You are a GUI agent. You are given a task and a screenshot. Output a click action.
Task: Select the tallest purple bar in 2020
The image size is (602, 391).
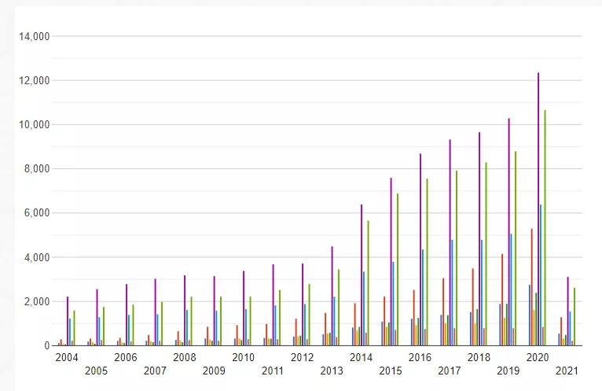tap(538, 209)
